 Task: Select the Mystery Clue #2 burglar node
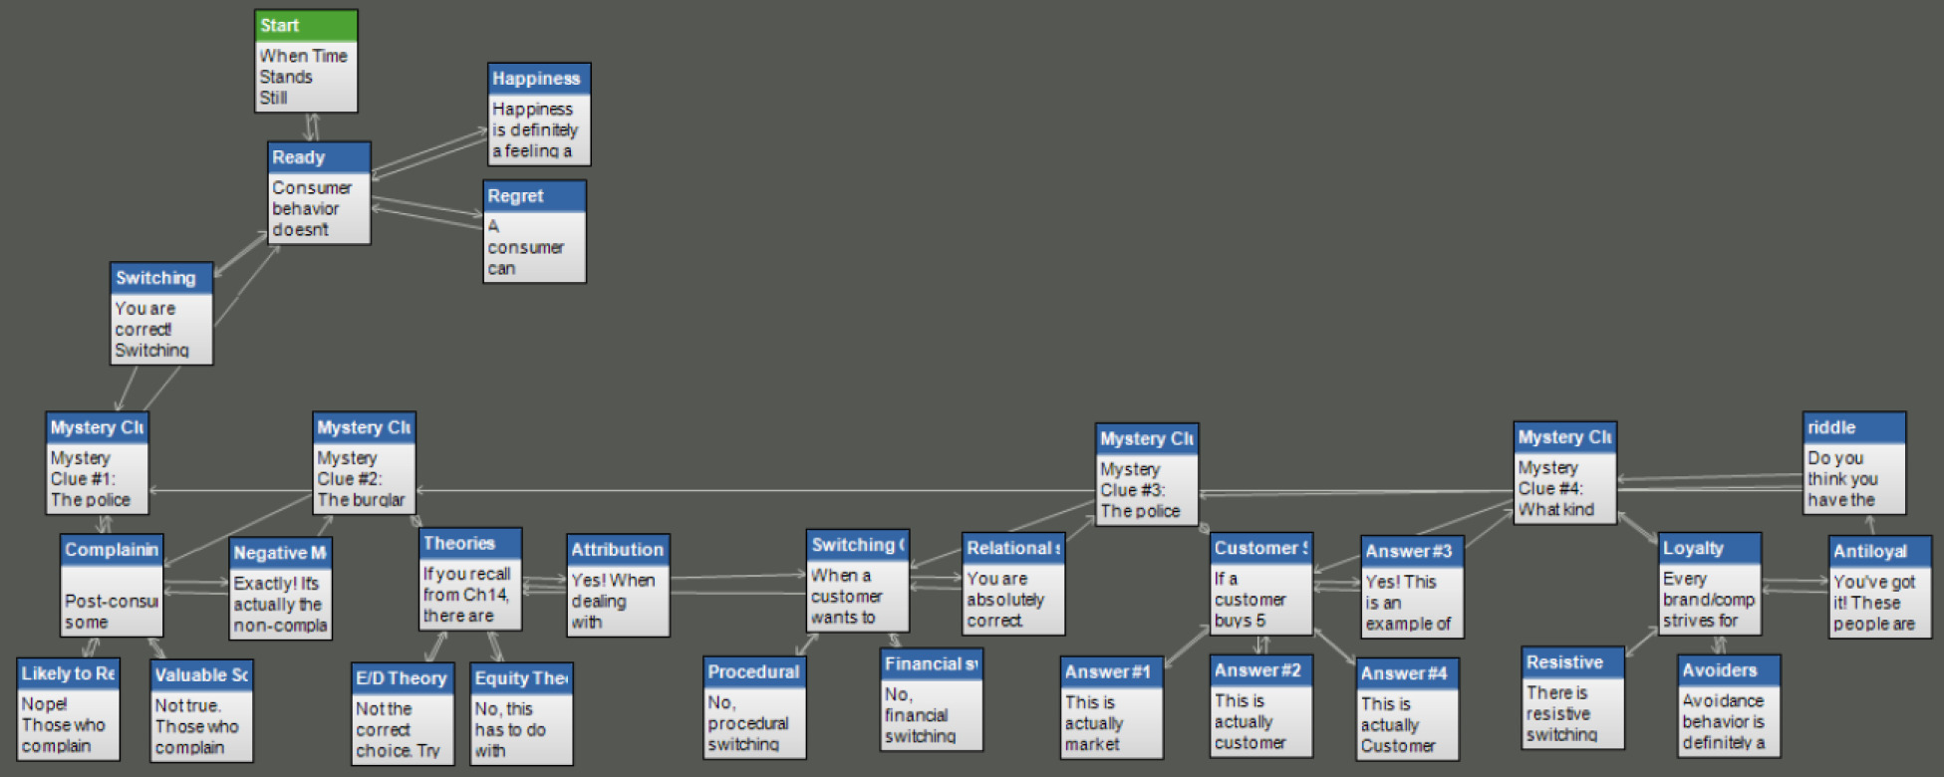coord(363,463)
